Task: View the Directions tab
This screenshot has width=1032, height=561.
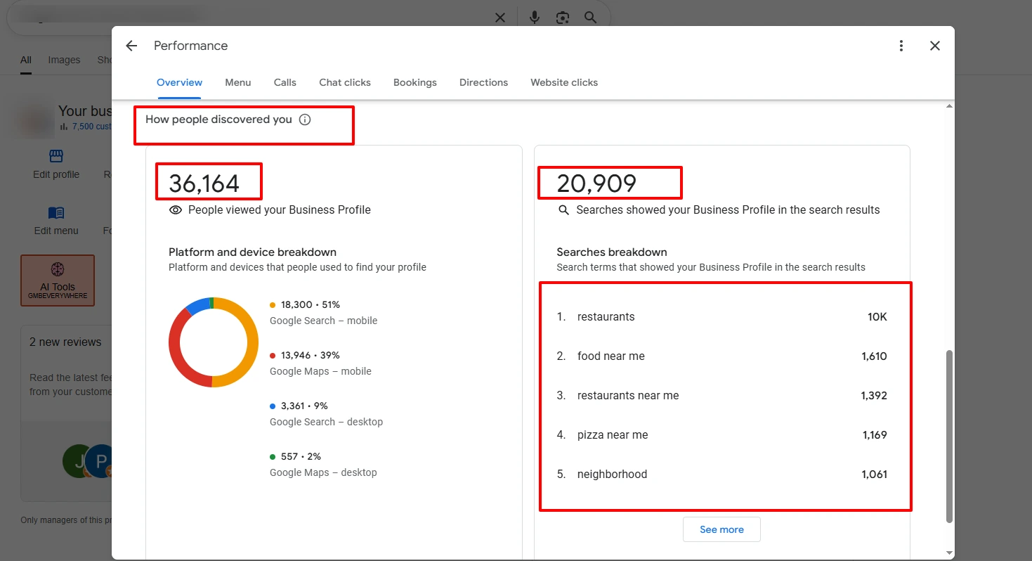Action: pos(483,82)
